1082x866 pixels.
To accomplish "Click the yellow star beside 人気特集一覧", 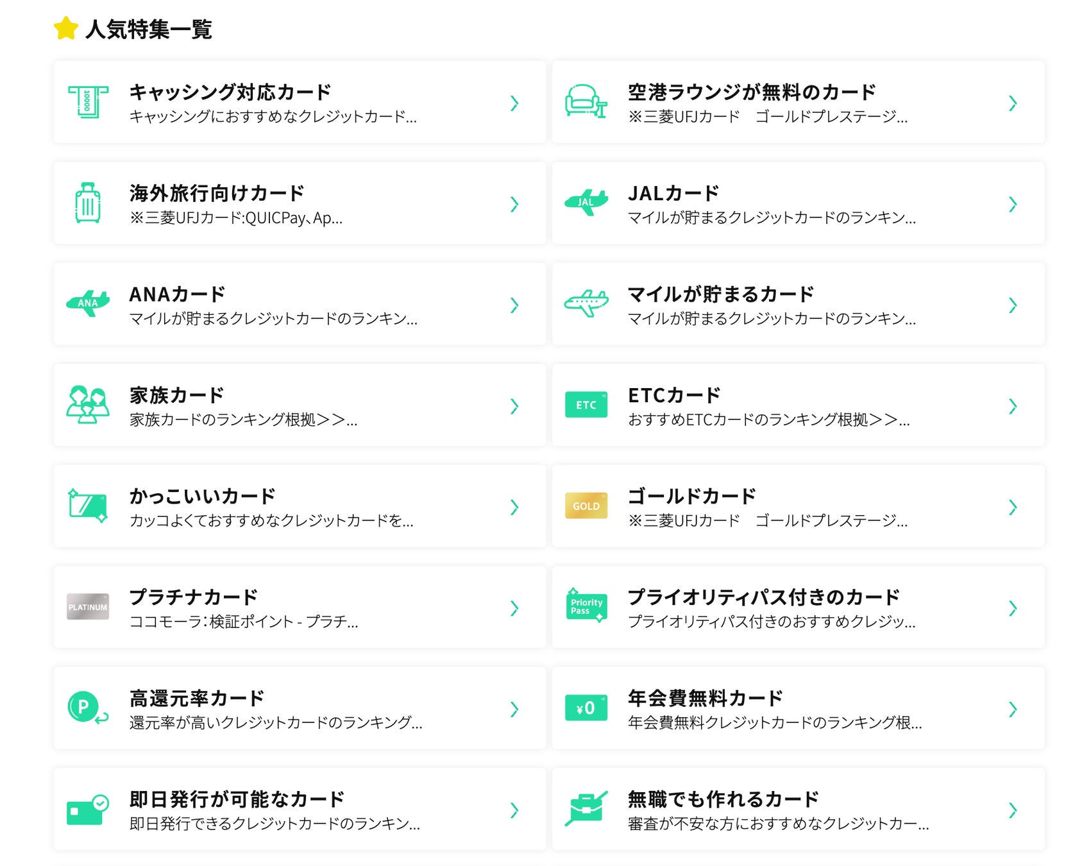I will [x=66, y=29].
